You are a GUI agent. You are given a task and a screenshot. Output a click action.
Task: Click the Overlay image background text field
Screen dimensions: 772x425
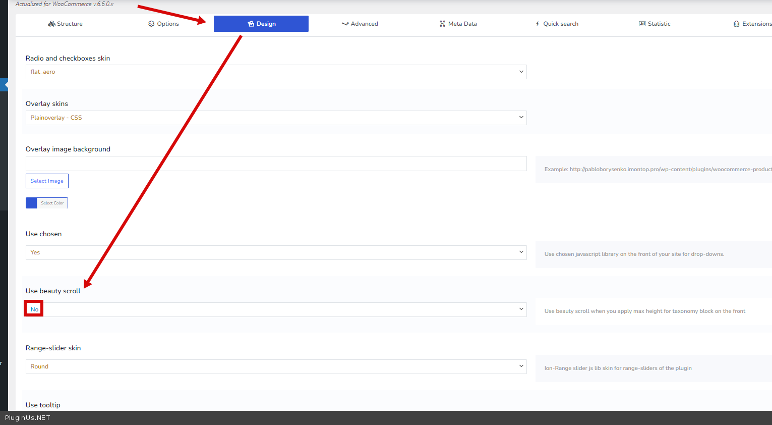pos(276,164)
